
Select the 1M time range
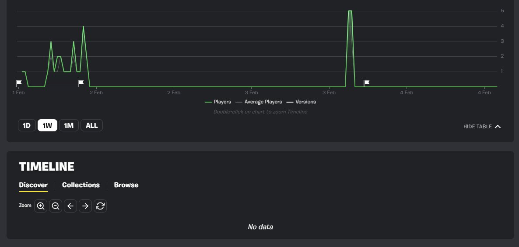pos(69,126)
